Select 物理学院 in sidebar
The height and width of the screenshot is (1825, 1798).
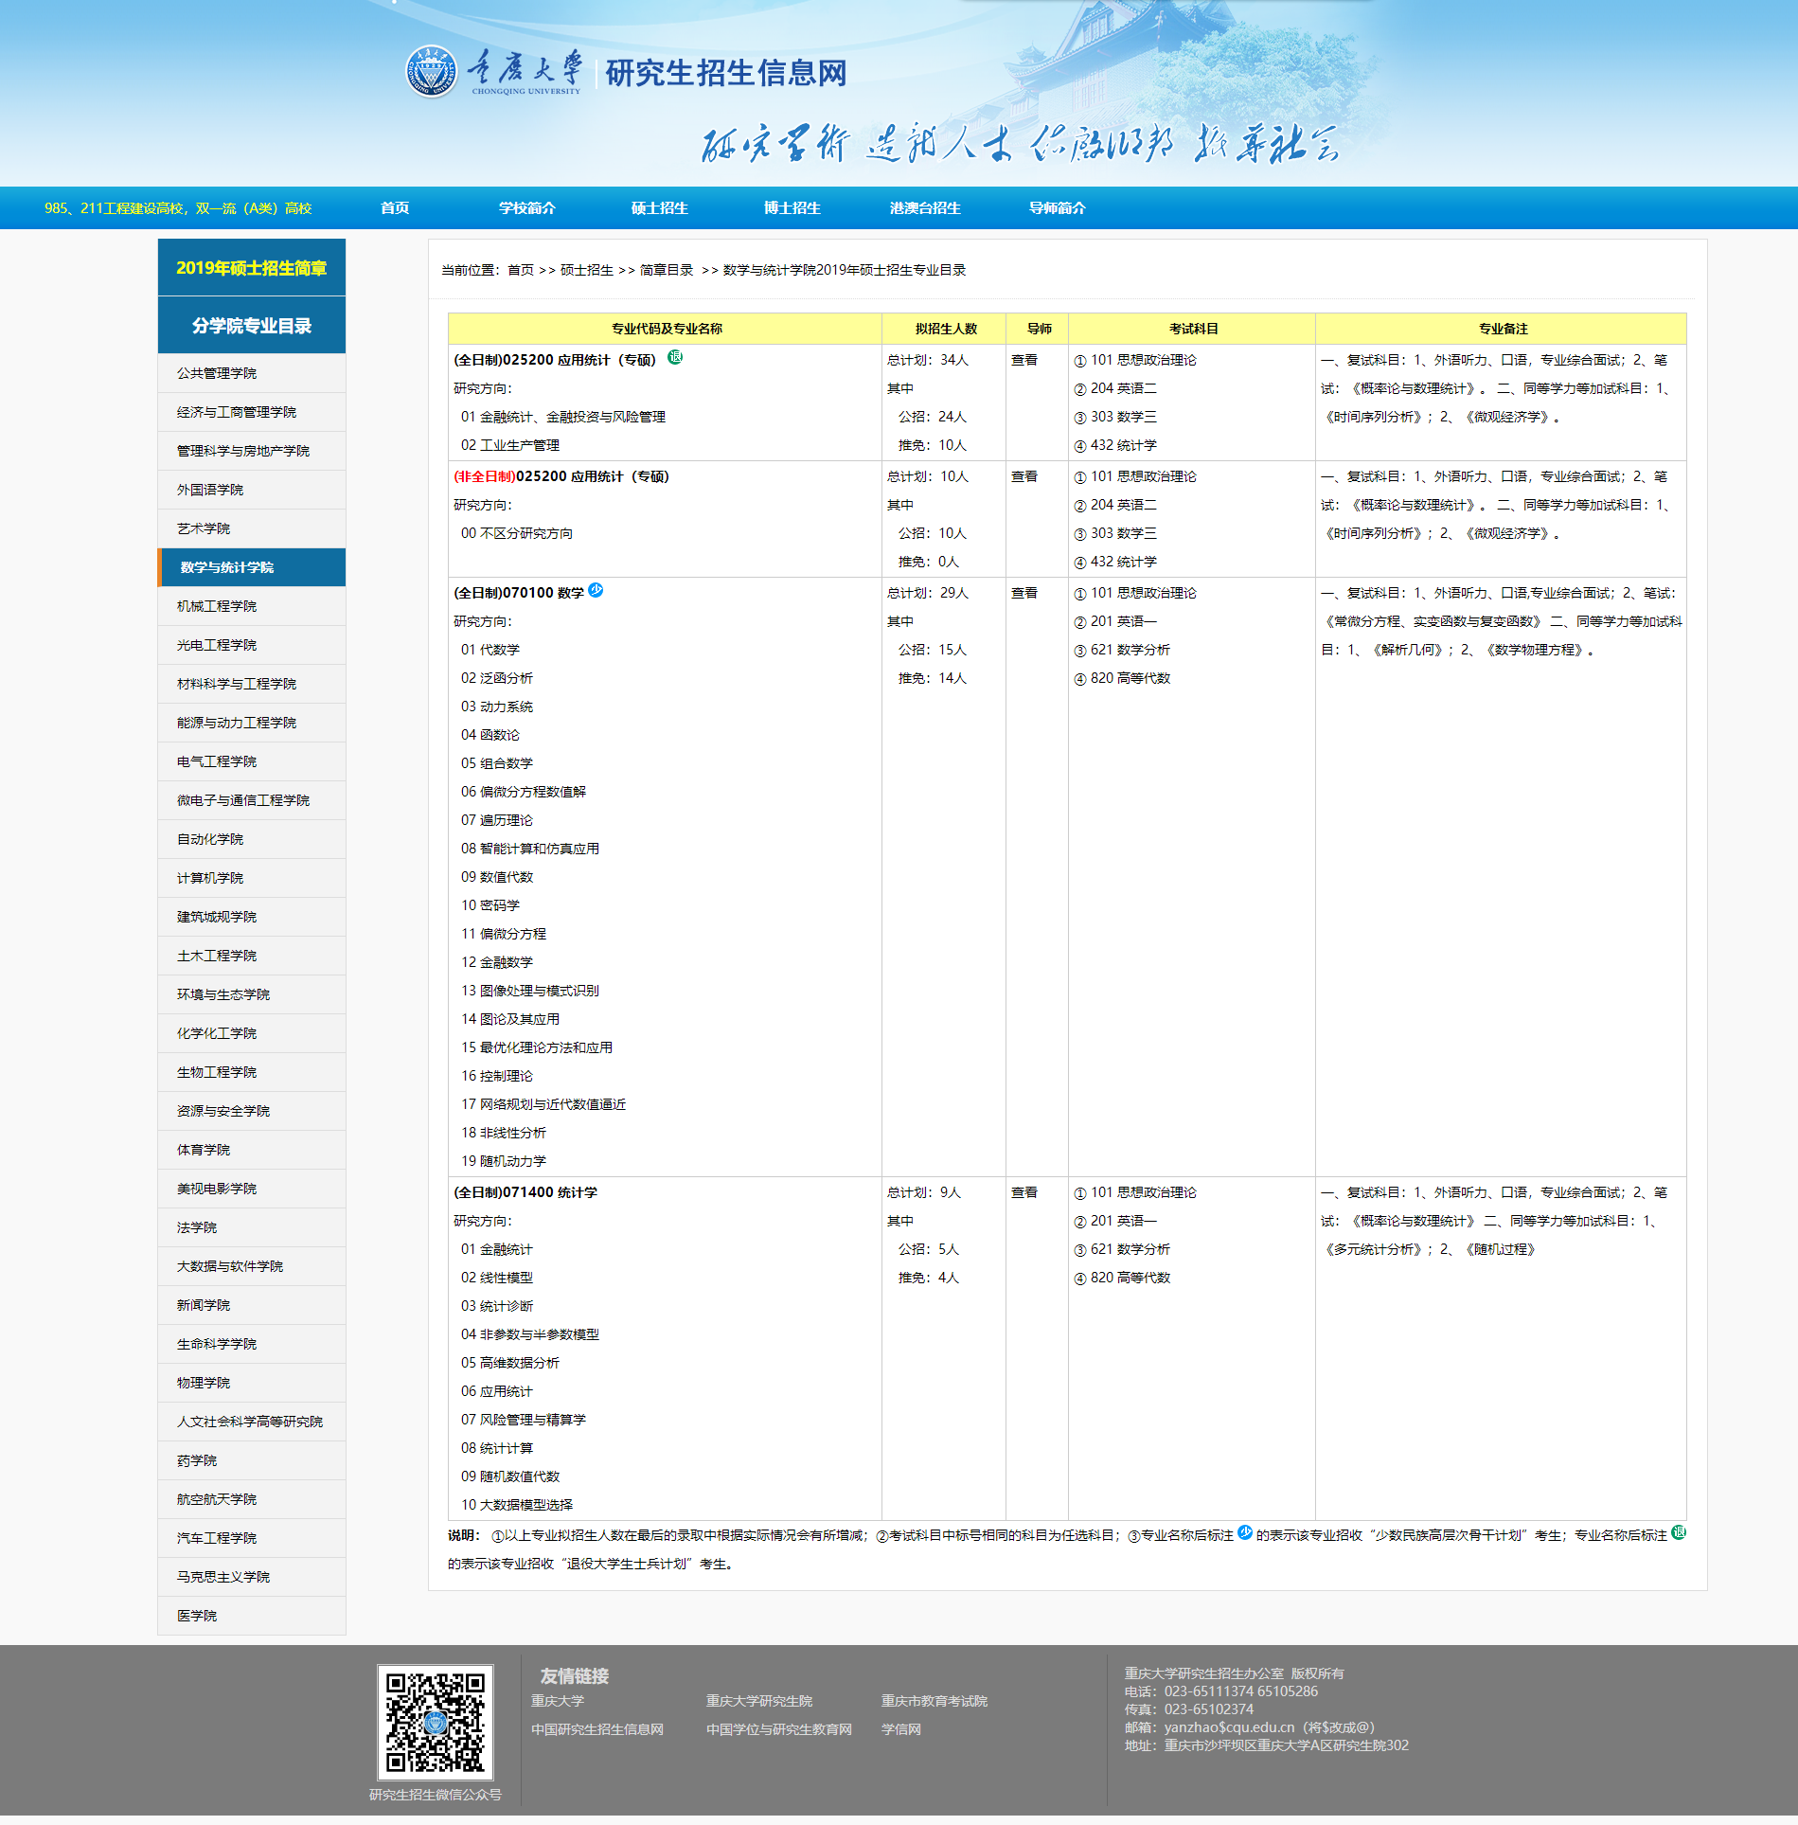click(252, 1383)
